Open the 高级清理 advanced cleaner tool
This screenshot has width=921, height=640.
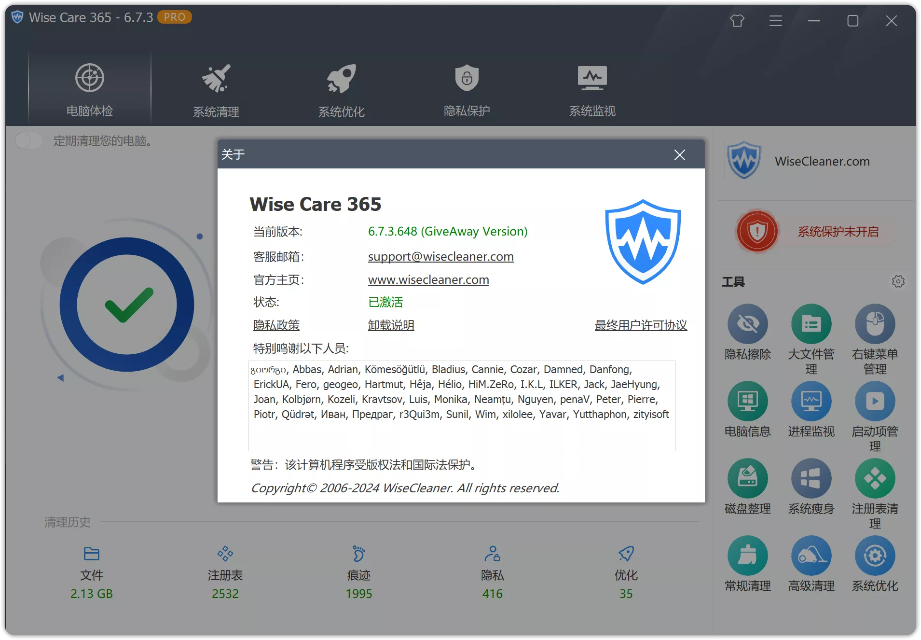[x=811, y=555]
